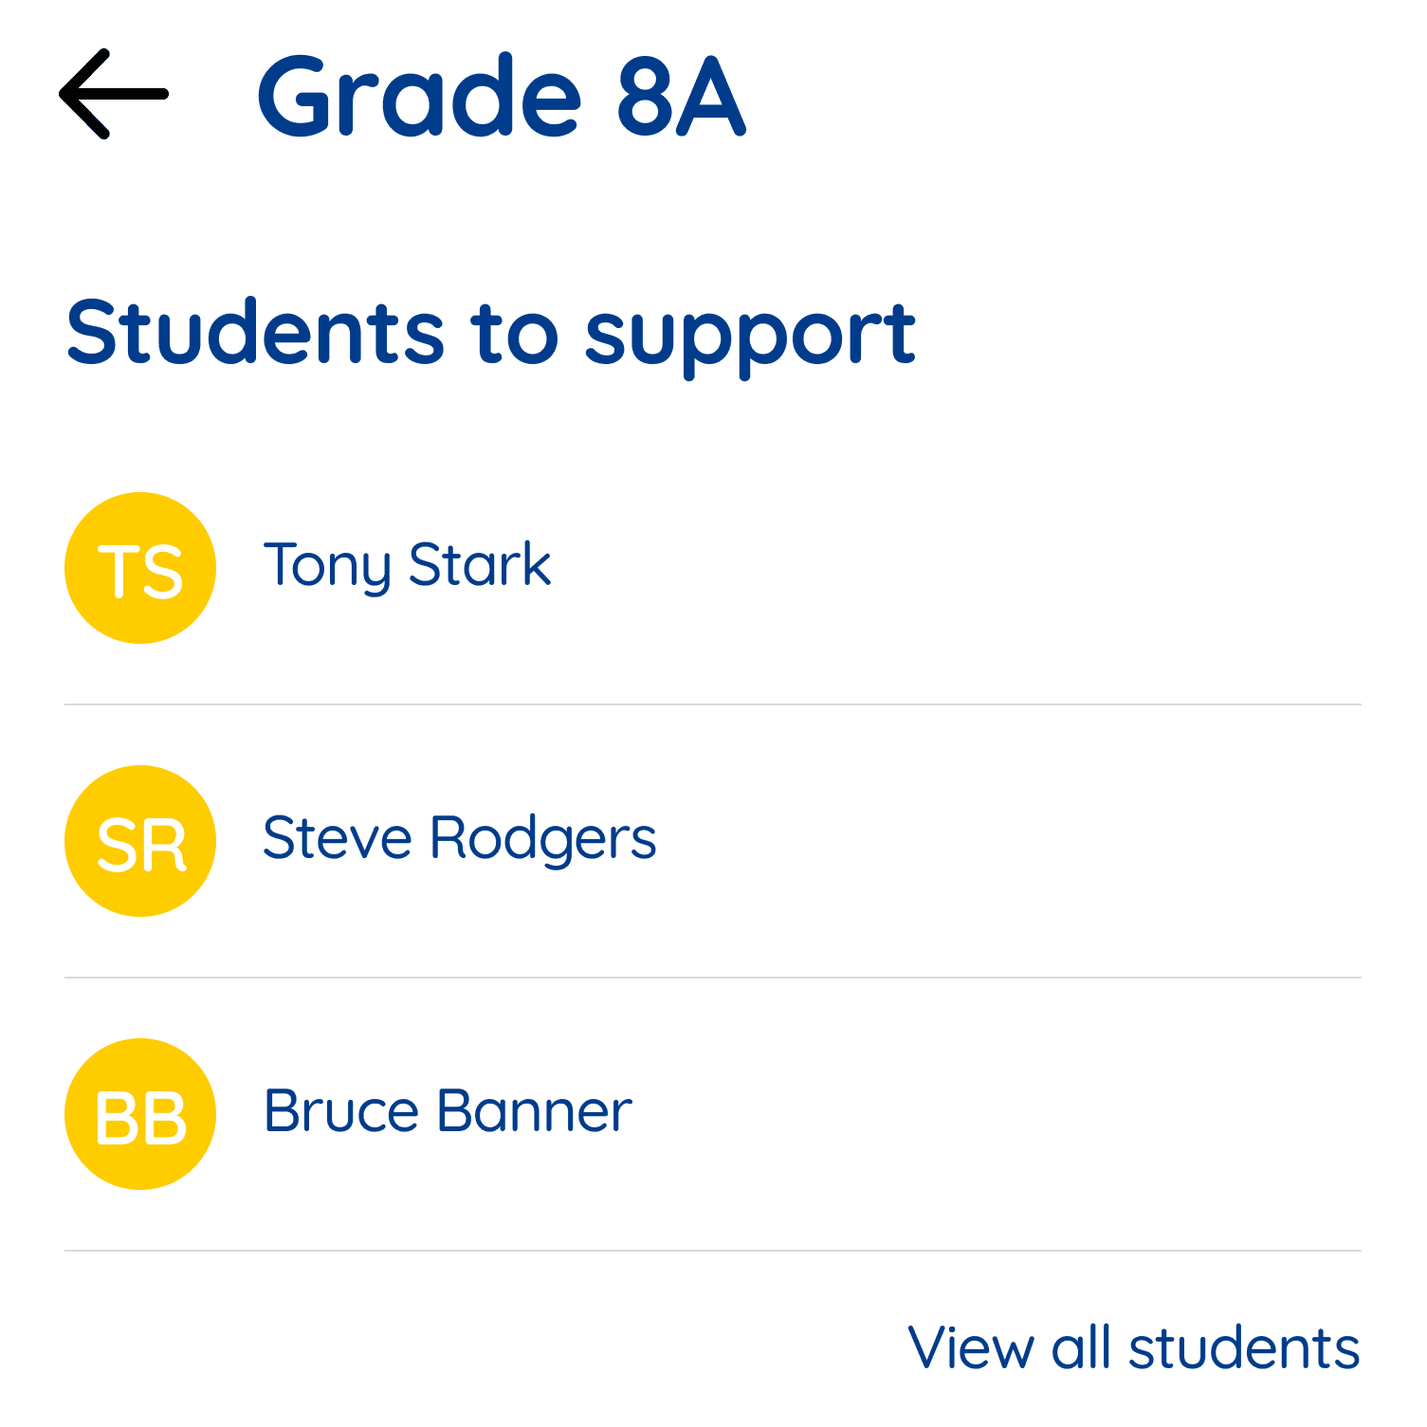Tap the yellow SR avatar
Viewport: 1427px width, 1427px height.
[x=140, y=841]
